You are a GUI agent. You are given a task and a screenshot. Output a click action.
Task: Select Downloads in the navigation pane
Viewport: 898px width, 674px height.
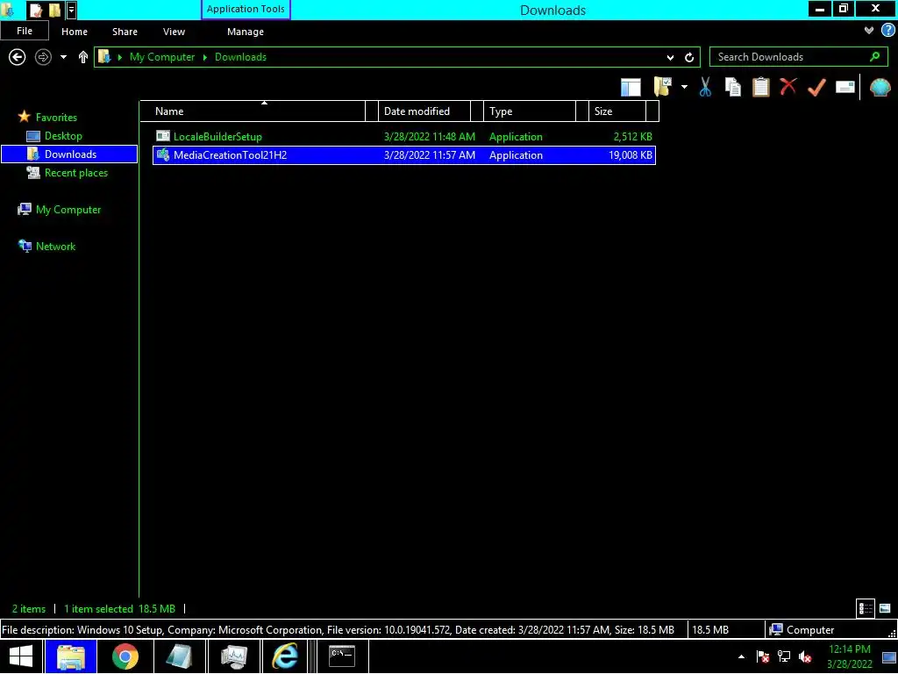[x=69, y=154]
